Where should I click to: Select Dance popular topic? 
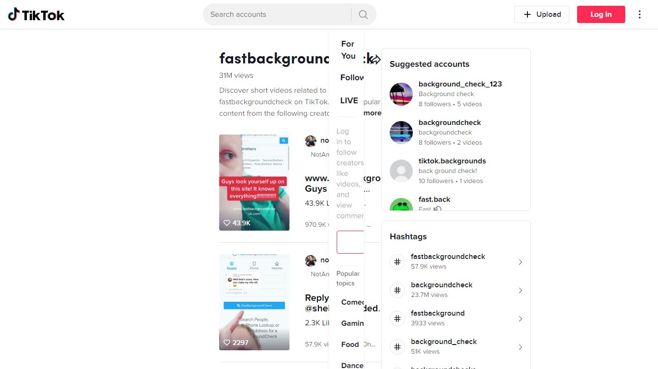[352, 365]
